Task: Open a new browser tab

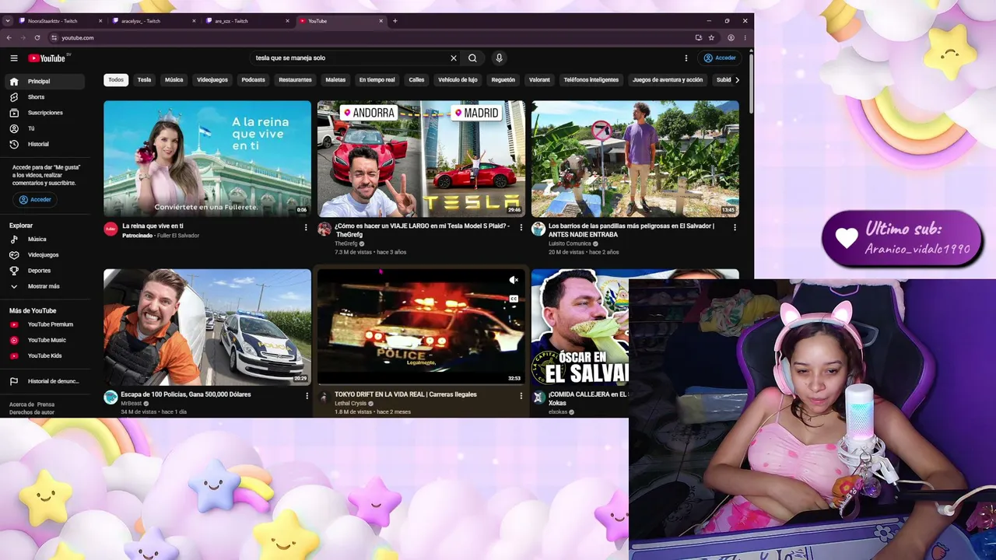Action: [395, 21]
